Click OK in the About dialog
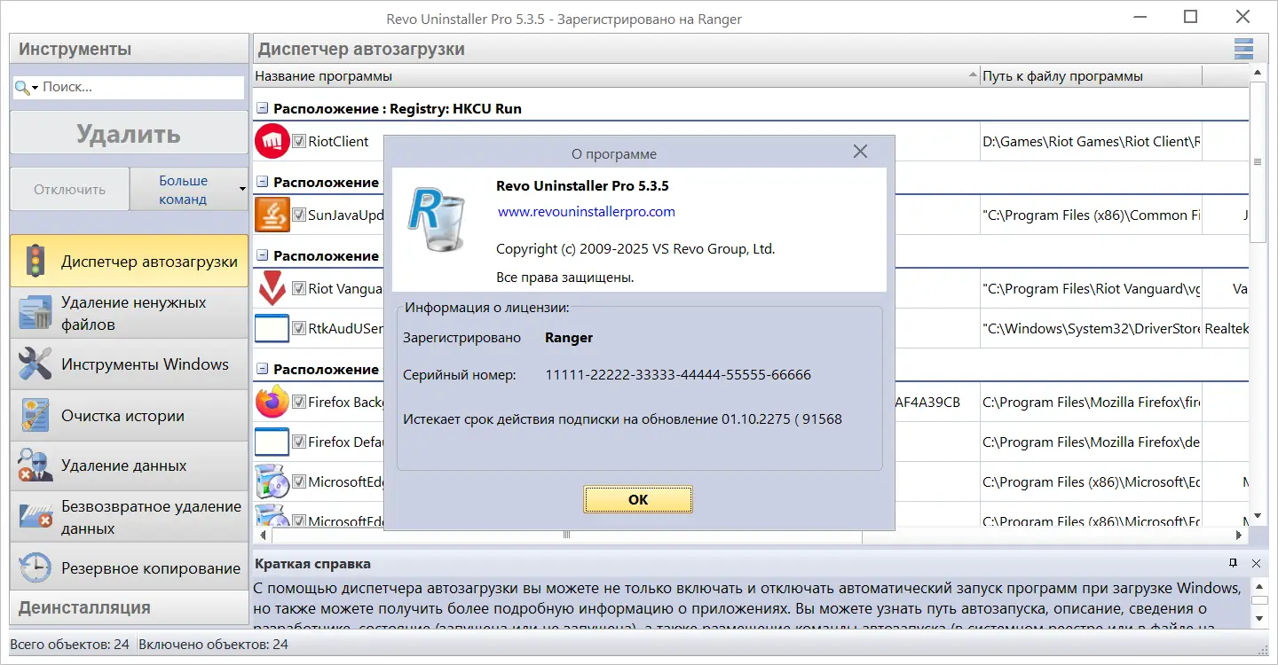This screenshot has height=665, width=1278. tap(638, 499)
